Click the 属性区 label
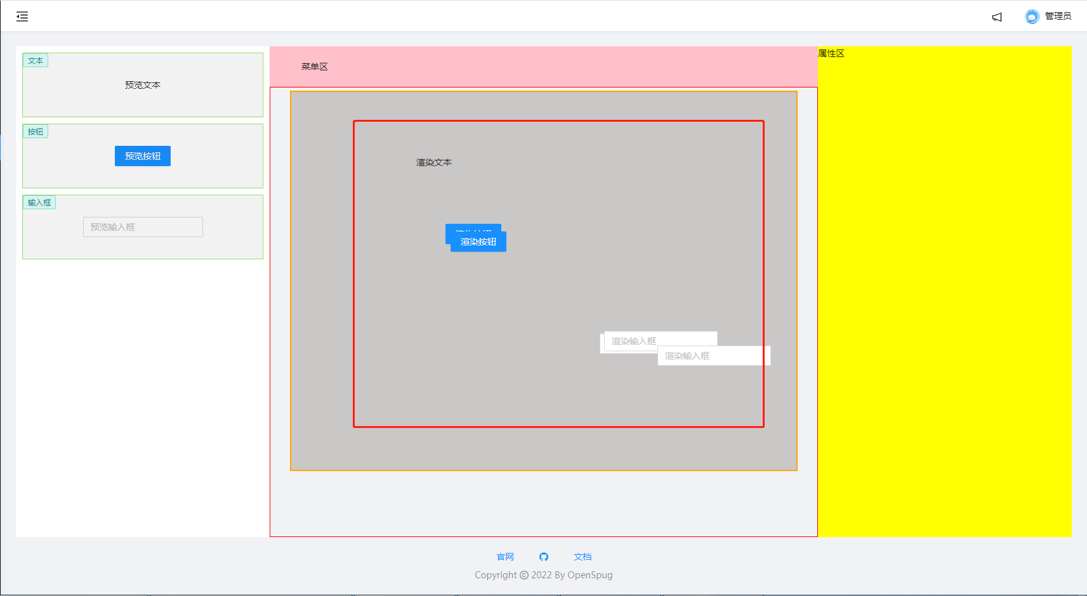 coord(831,53)
